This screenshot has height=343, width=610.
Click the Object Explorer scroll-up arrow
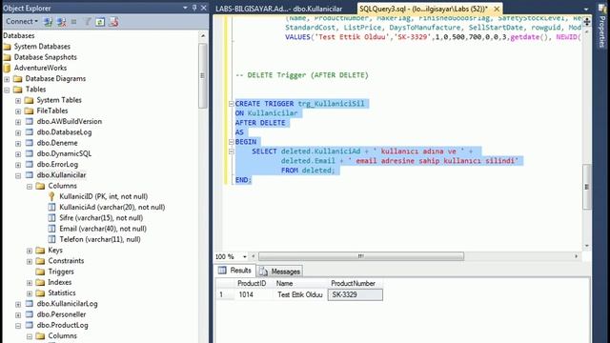point(203,36)
